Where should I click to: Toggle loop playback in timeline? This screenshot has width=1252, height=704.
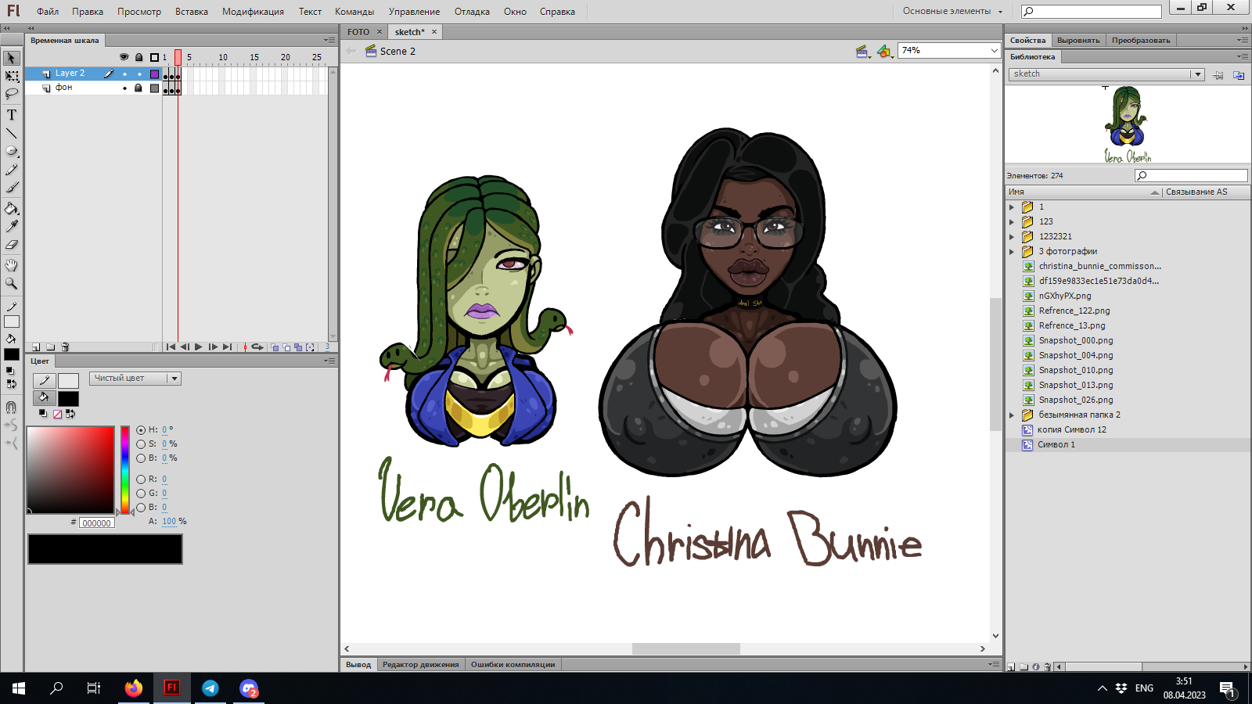[257, 347]
